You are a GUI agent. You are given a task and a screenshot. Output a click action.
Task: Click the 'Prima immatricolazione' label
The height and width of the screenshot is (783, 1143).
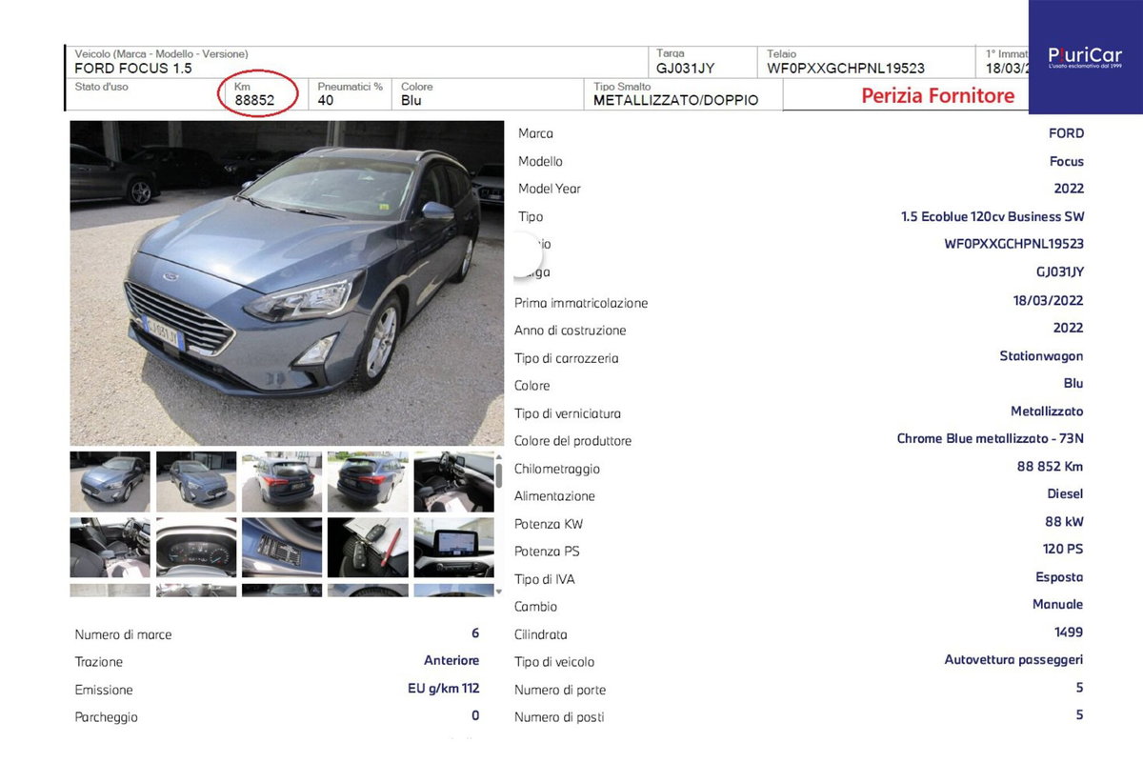point(581,303)
